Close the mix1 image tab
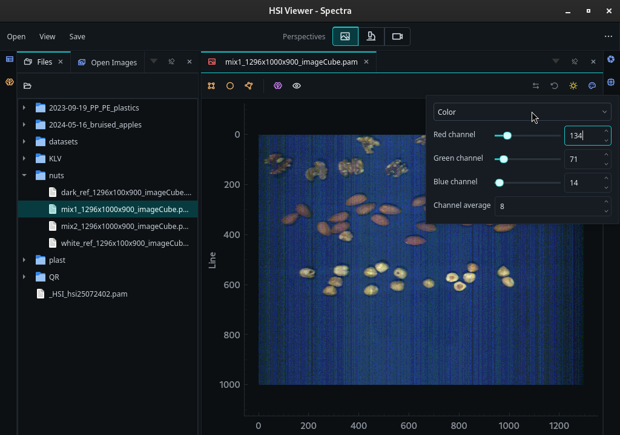620x435 pixels. tap(366, 62)
